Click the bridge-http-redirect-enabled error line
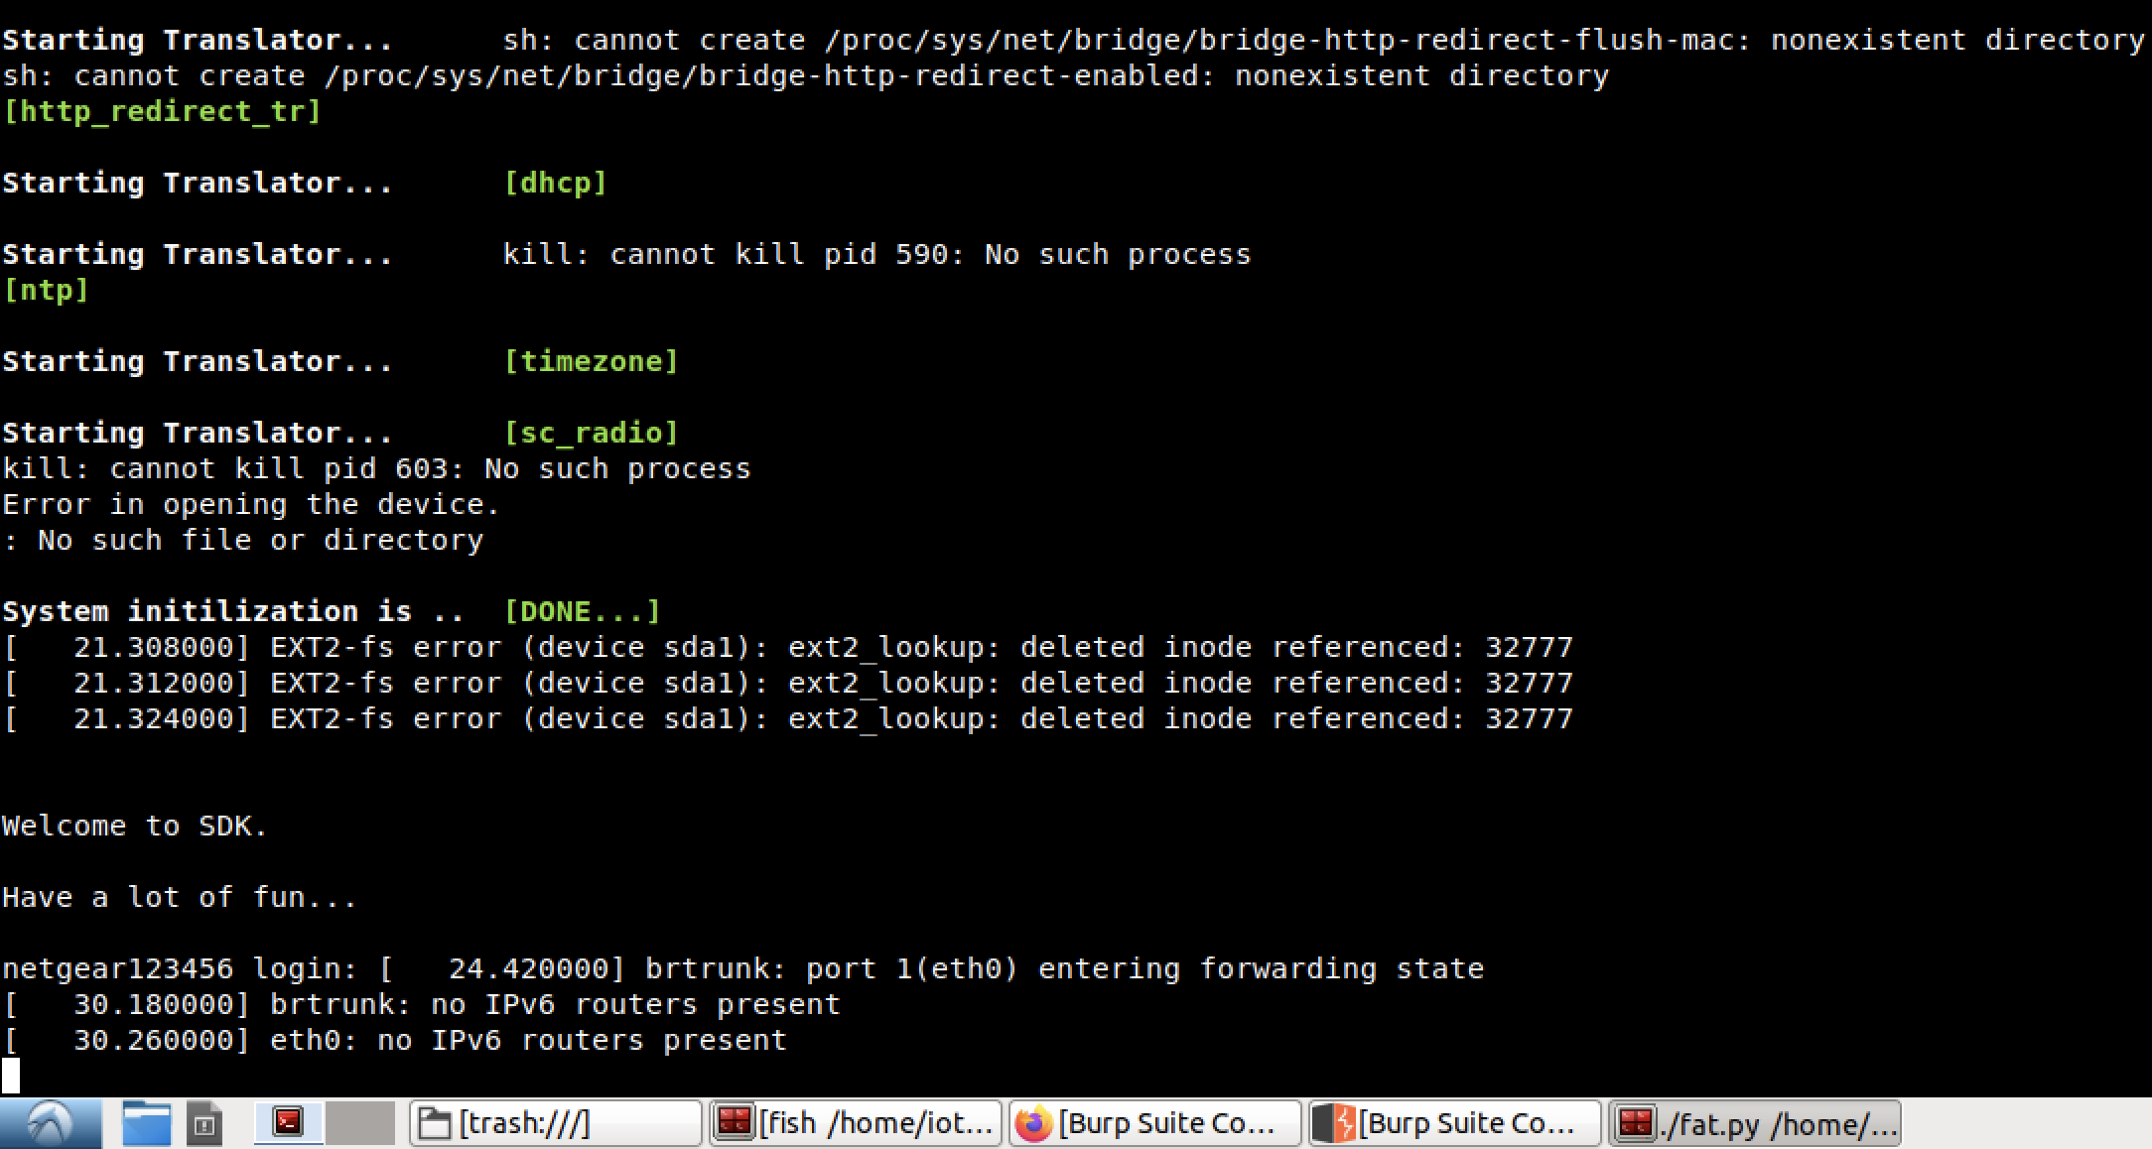Image resolution: width=2152 pixels, height=1149 pixels. coord(805,75)
